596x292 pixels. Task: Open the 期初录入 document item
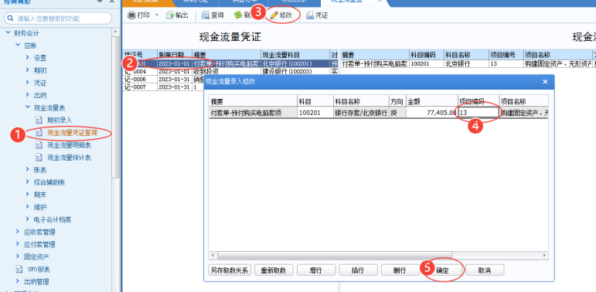(x=39, y=120)
